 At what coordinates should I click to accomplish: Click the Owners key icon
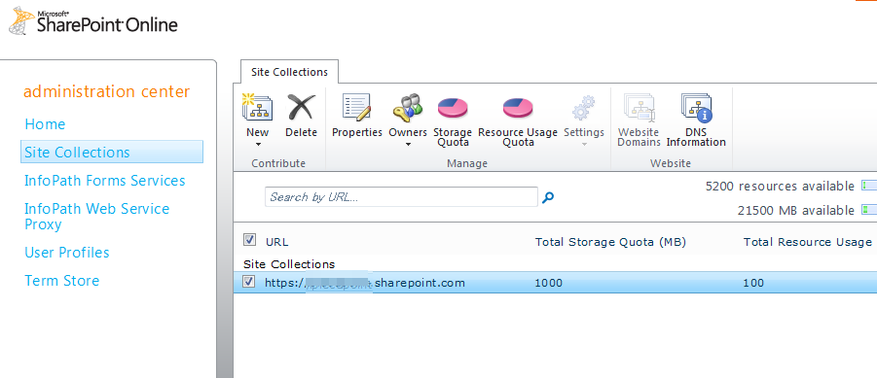(x=407, y=107)
